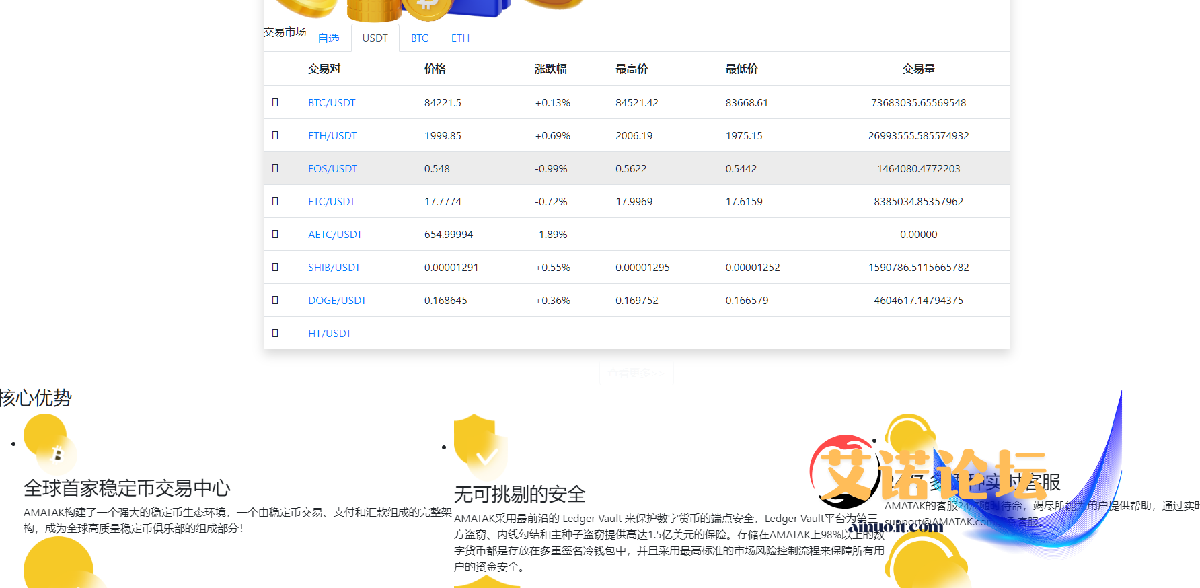Click the DOGE change value +0.36%
1200x588 pixels.
pyautogui.click(x=552, y=301)
